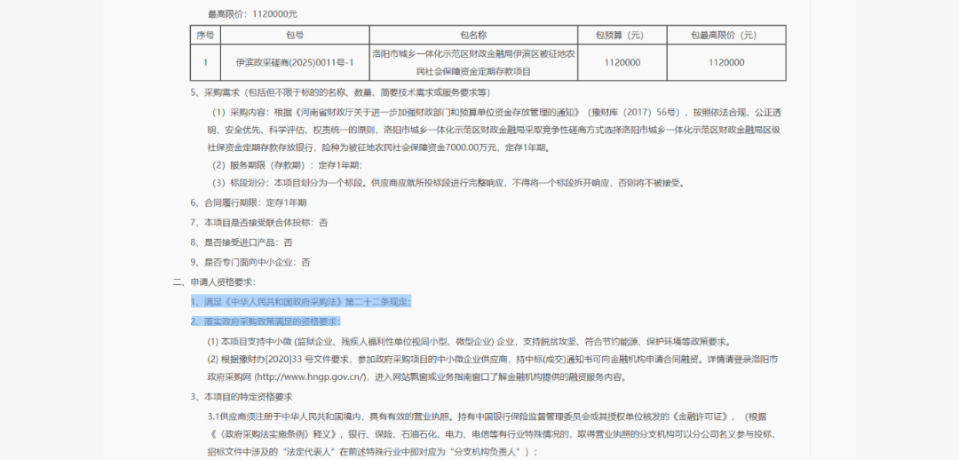Click the 包预算（元） column header
Screen dimensions: 959x460
click(622, 36)
